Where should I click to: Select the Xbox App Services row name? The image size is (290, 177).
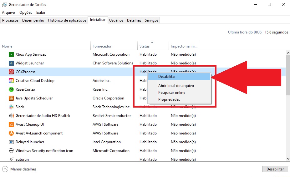[x=31, y=54]
